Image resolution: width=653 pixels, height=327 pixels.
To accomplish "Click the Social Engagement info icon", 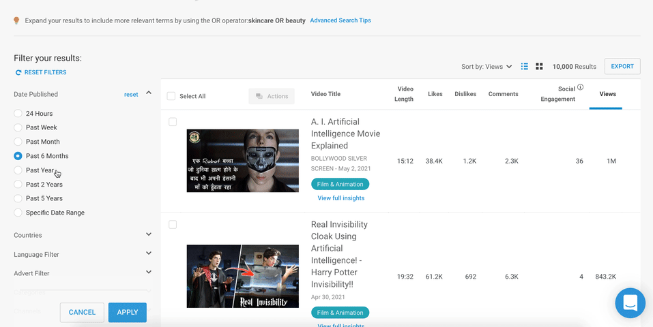I will pyautogui.click(x=580, y=87).
